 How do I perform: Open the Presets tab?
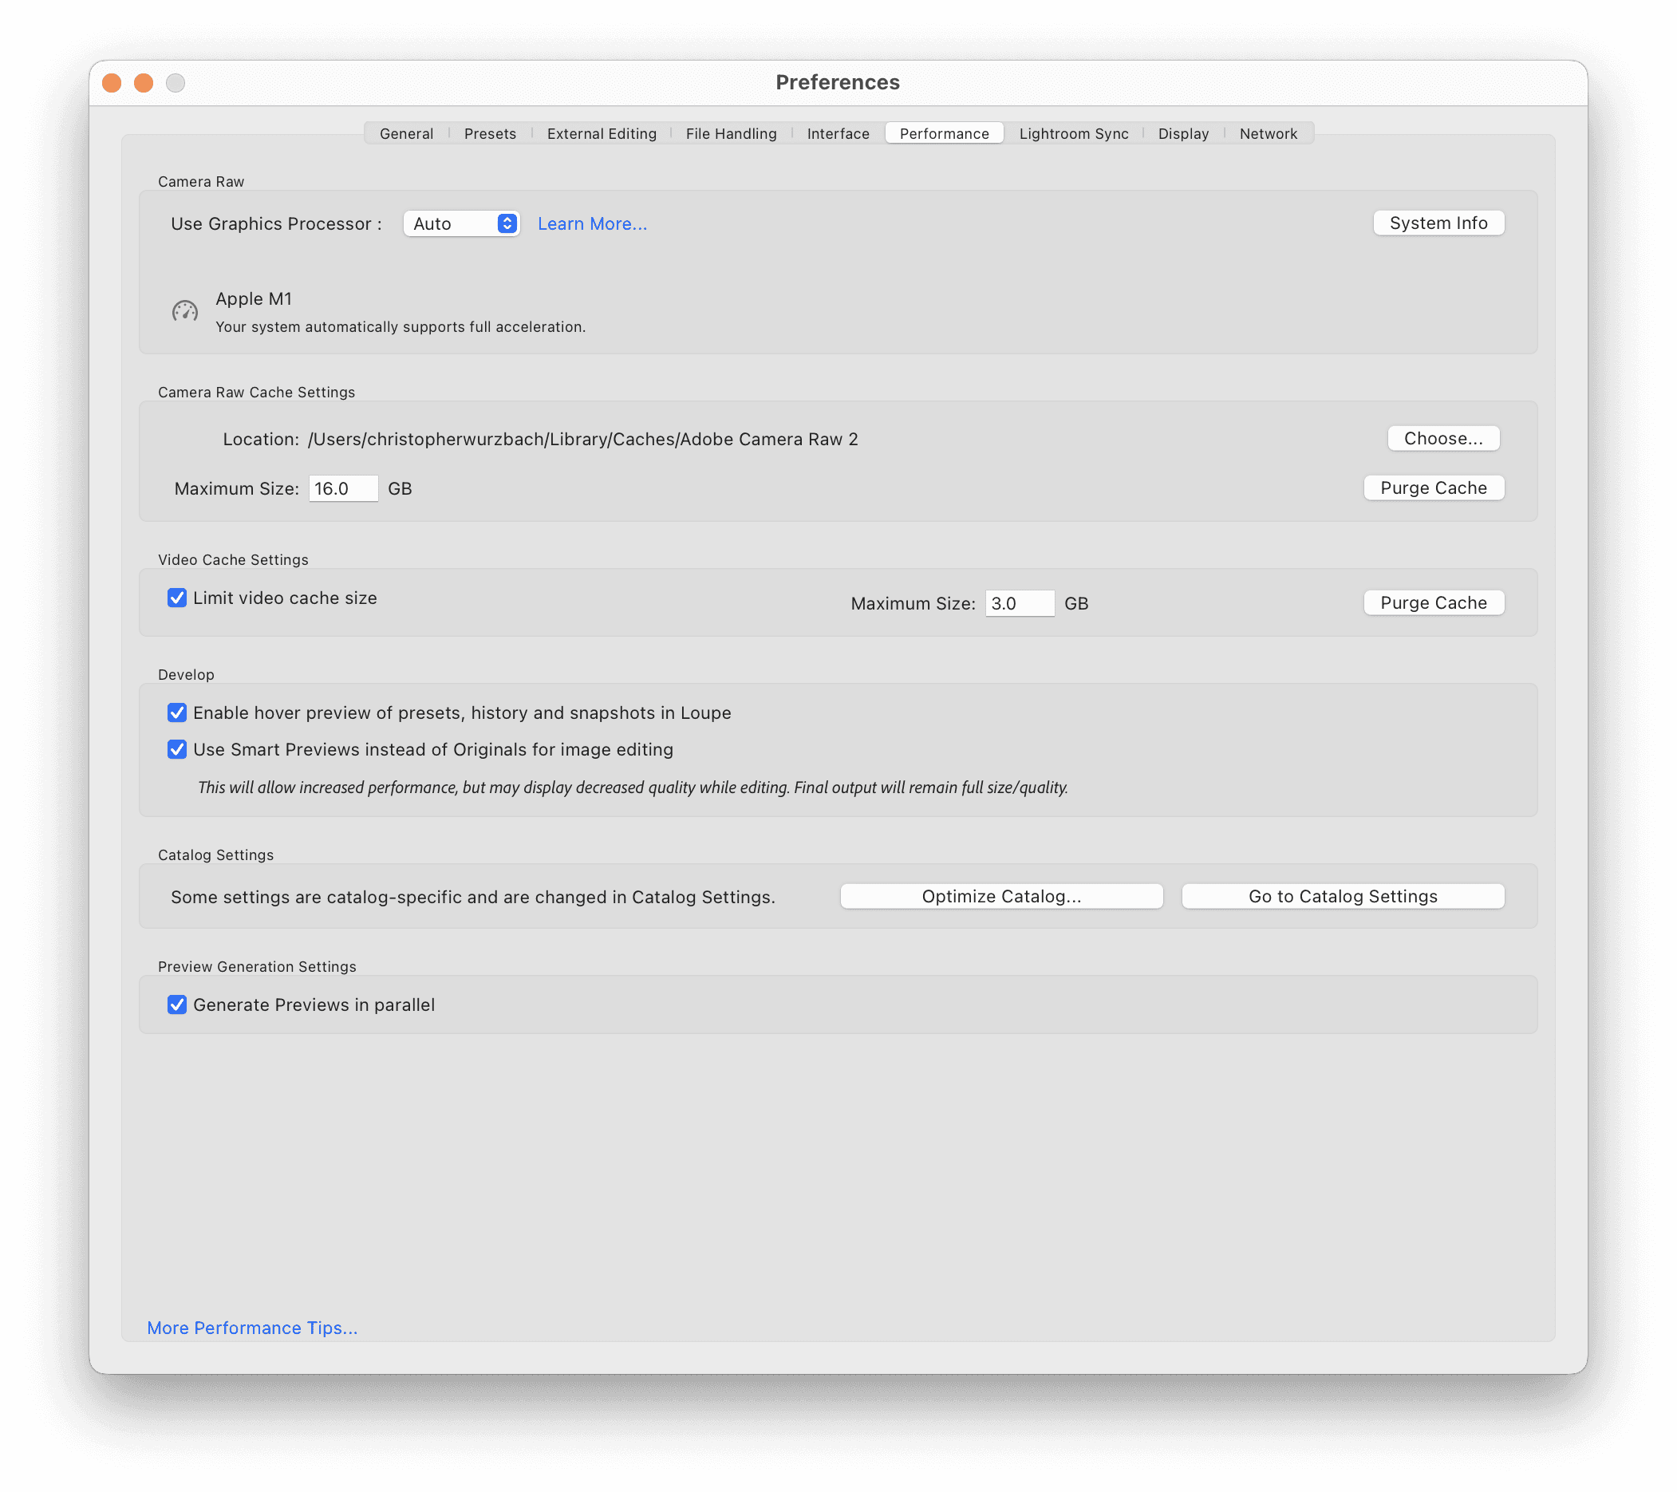(490, 134)
